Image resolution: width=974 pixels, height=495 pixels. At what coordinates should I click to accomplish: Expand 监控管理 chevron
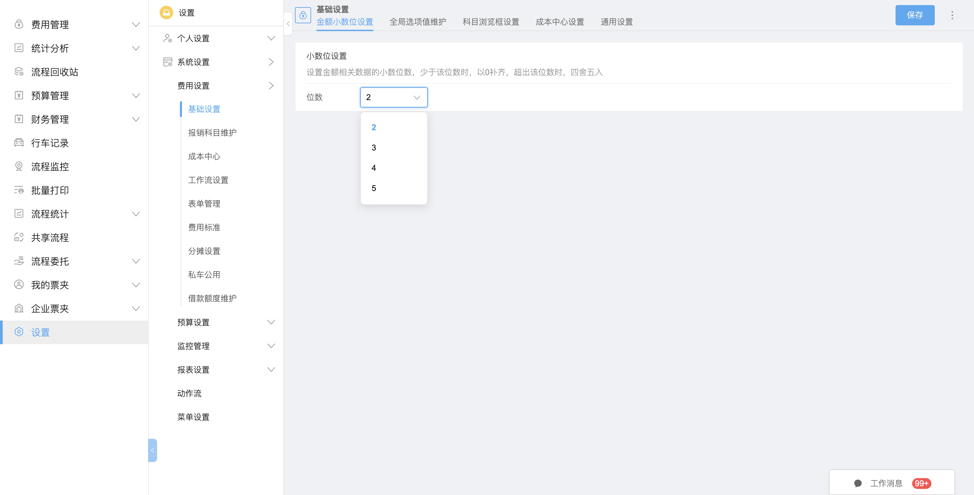(271, 346)
